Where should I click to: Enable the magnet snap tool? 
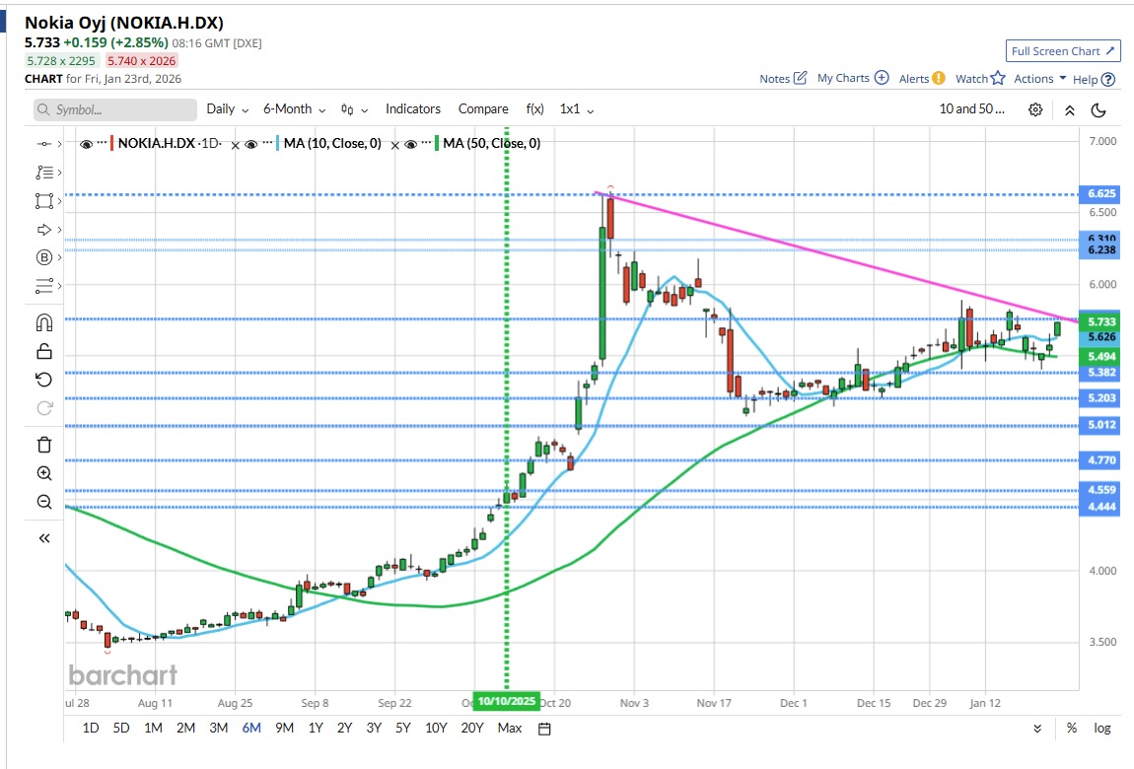coord(43,322)
